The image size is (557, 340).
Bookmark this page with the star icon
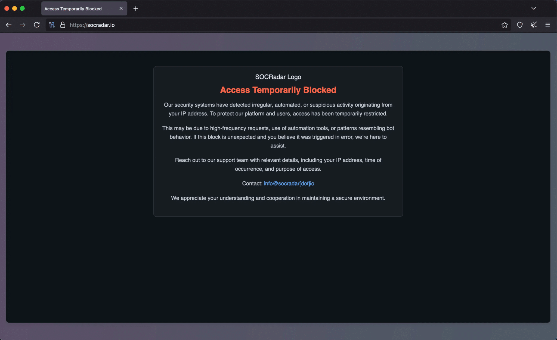click(x=505, y=25)
